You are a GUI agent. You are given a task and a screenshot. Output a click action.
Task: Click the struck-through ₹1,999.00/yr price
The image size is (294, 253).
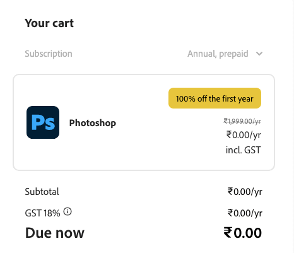(242, 121)
